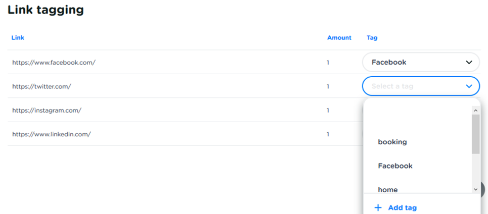Click the Add tag button label
Screen dimensions: 488x214
pos(403,207)
